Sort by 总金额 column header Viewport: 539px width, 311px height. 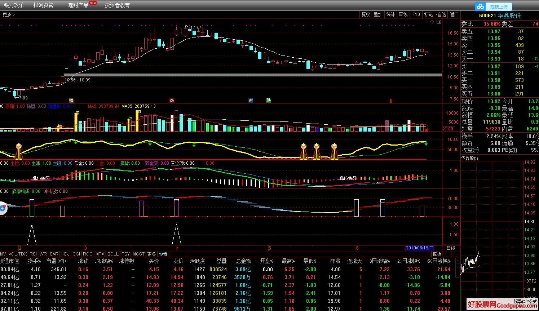[244, 261]
